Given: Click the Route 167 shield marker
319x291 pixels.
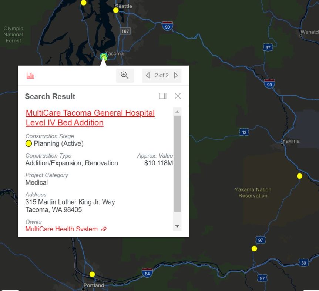Looking at the screenshot, I should 125,31.
